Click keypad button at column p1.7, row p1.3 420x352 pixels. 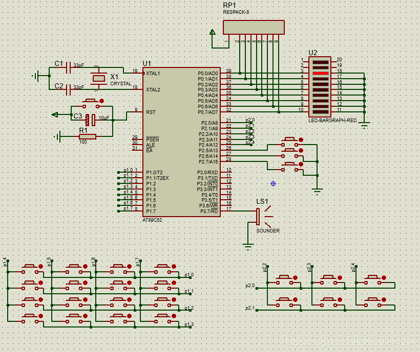click(162, 319)
